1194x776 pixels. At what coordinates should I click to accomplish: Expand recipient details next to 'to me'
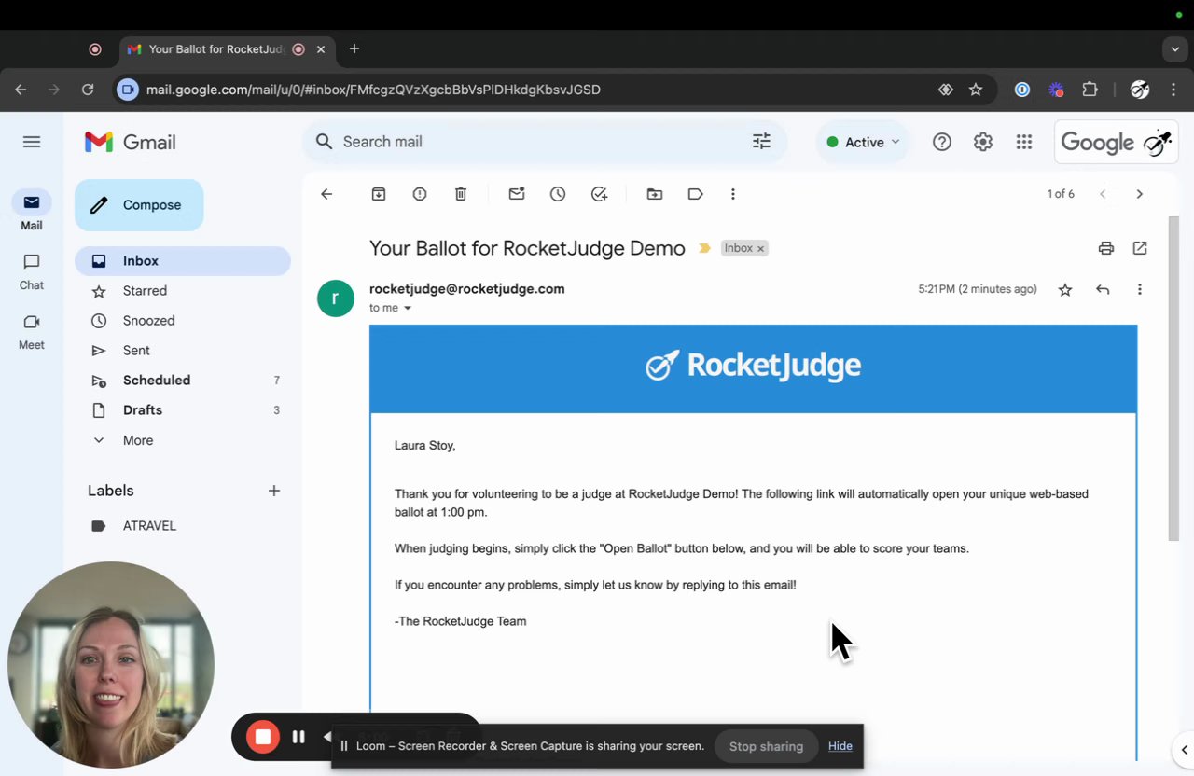point(407,309)
